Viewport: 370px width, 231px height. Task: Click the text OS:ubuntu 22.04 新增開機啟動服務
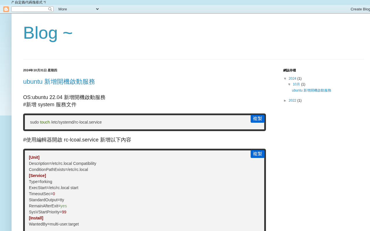(64, 97)
